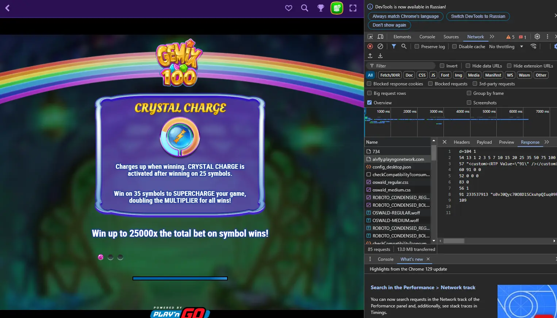The width and height of the screenshot is (557, 318).
Task: Go back using the left arrow icon
Action: (x=7, y=8)
